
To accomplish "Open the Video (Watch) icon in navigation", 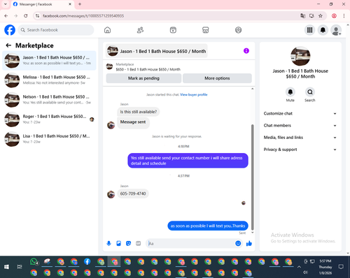I will tap(173, 30).
